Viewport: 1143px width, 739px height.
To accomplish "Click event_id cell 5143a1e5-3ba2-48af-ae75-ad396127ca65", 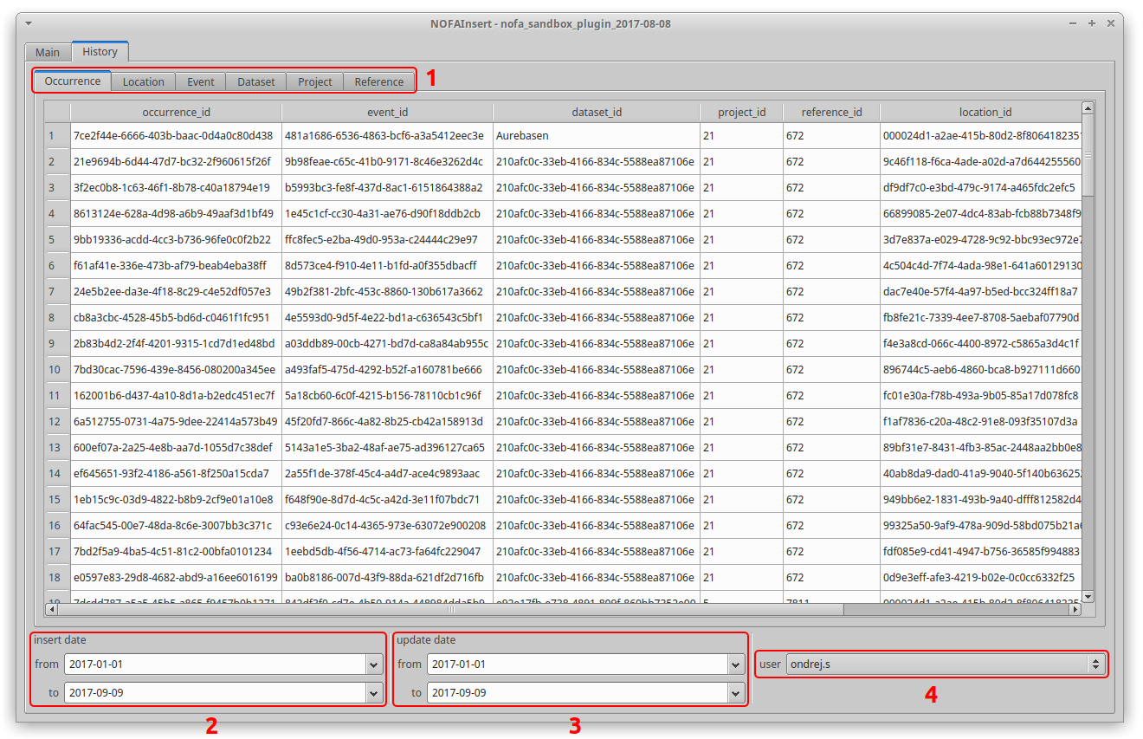I will pyautogui.click(x=388, y=447).
